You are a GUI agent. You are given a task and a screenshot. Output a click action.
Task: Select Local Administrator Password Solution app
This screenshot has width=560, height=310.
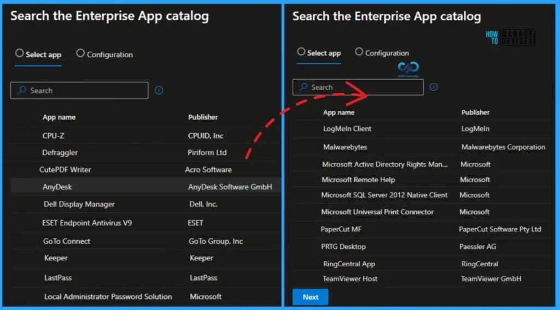pyautogui.click(x=108, y=296)
